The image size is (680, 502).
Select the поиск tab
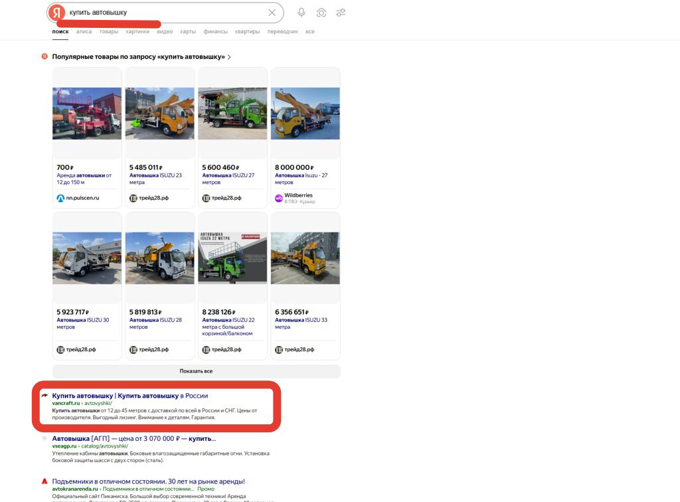60,32
